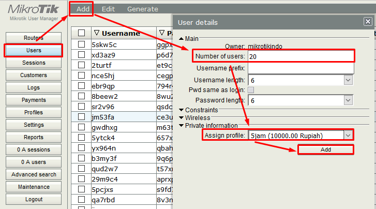The height and width of the screenshot is (209, 376).
Task: Close the User details dialog
Action: point(368,22)
